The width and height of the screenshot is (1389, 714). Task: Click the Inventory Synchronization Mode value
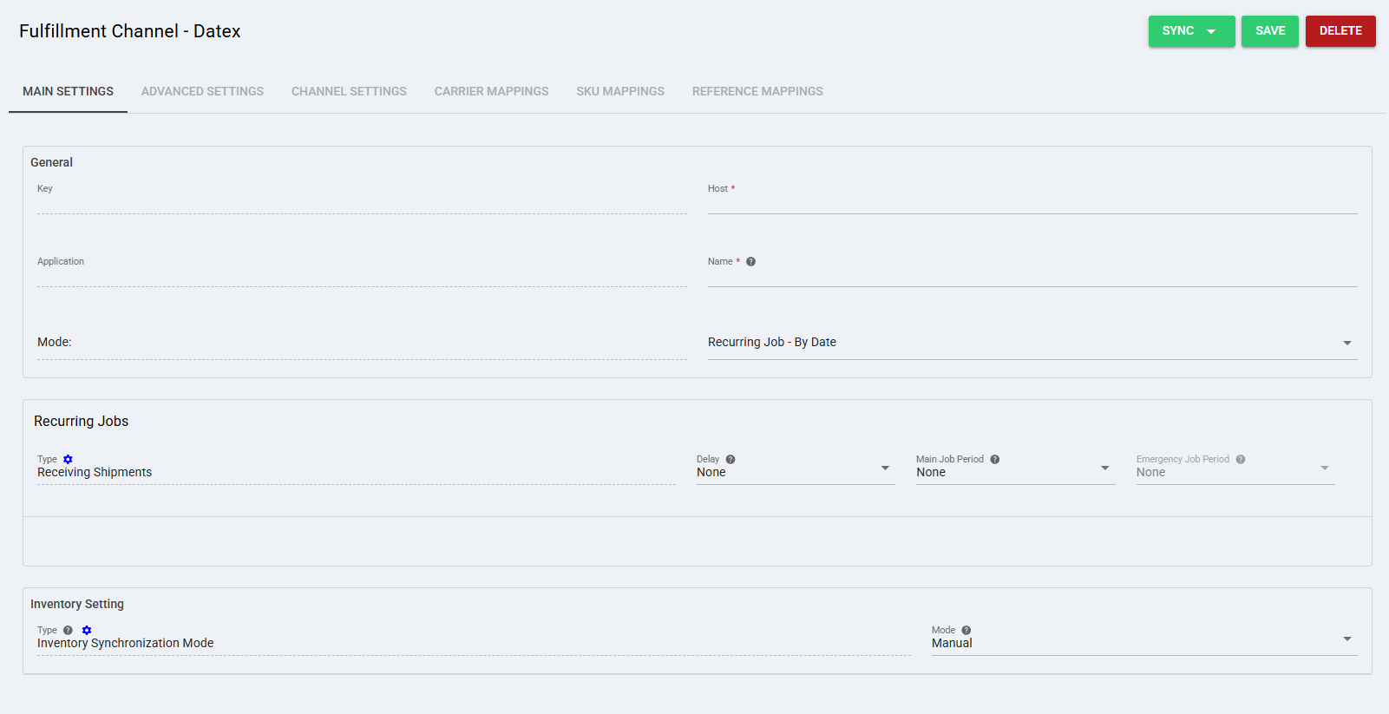coord(125,644)
